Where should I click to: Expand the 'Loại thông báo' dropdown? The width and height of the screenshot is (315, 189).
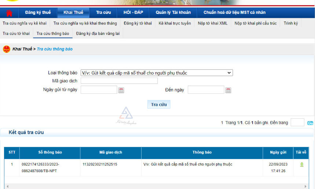click(x=157, y=73)
